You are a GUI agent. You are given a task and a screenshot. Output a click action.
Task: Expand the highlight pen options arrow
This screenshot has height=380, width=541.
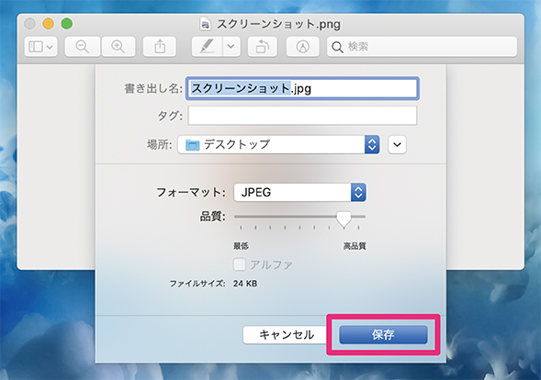coord(231,47)
